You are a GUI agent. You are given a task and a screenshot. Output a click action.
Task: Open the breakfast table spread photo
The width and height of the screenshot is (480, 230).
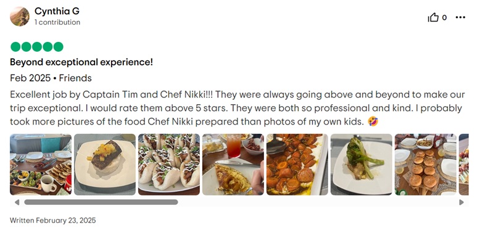point(41,165)
